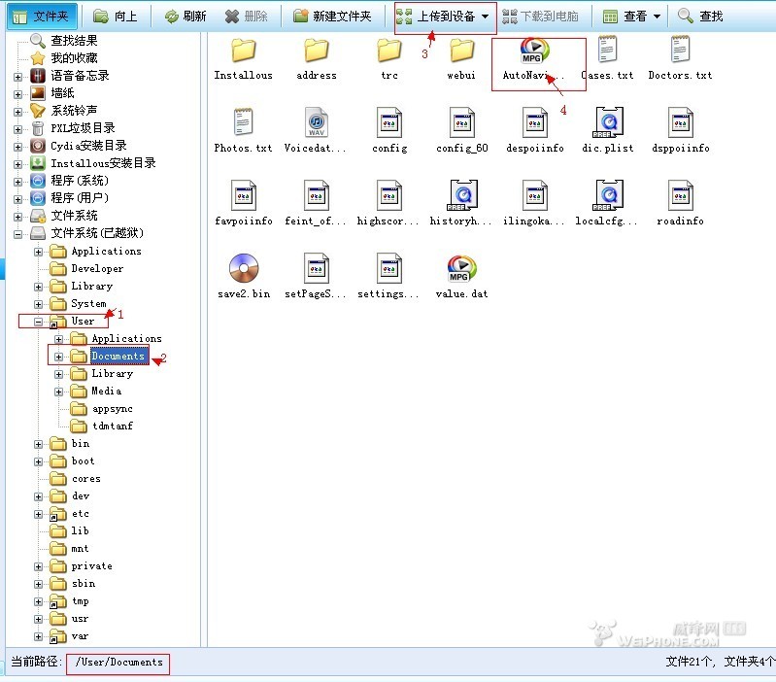The width and height of the screenshot is (776, 682).
Task: Select the AutoNavi MPG file icon
Action: tap(533, 51)
